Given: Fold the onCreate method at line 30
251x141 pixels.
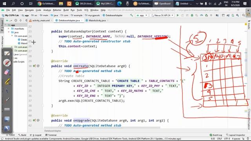Looking at the screenshot, I should coord(43,66).
